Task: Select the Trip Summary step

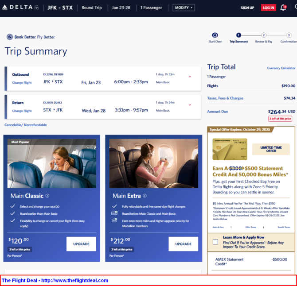Action: point(238,35)
